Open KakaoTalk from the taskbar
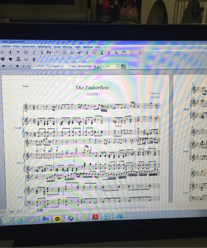The width and height of the screenshot is (207, 248). [x=57, y=219]
